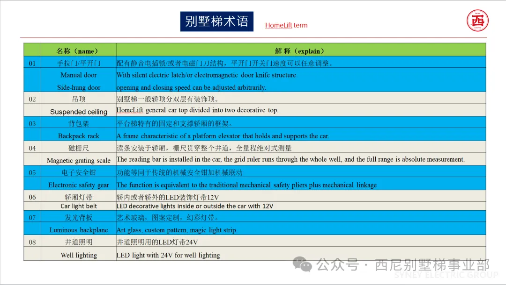Click the 平台梯特有的固定 explanation
Image resolution: width=506 pixels, height=285 pixels.
[174, 123]
